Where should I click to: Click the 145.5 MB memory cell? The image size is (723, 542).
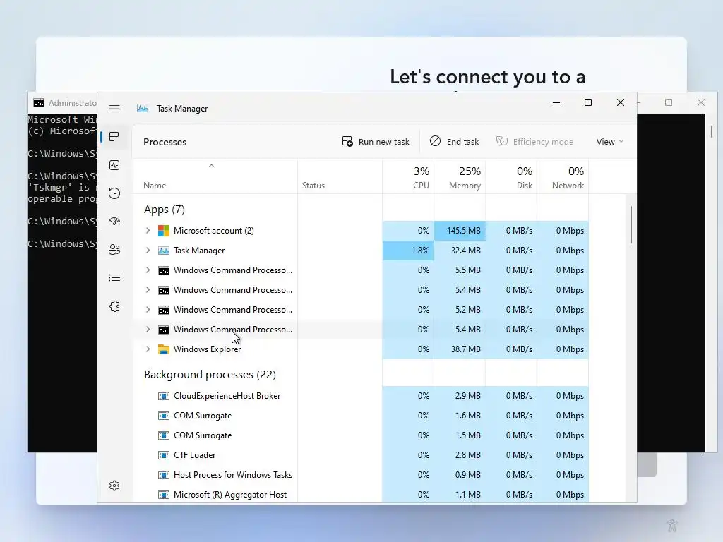[x=460, y=231]
